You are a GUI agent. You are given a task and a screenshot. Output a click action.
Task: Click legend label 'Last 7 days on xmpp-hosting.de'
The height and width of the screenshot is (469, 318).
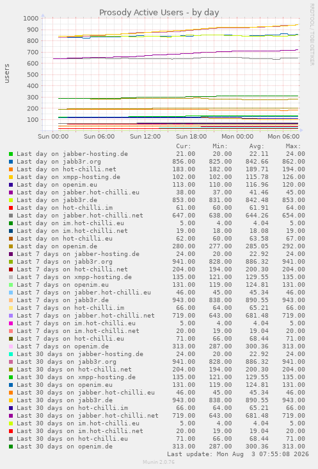click(74, 277)
